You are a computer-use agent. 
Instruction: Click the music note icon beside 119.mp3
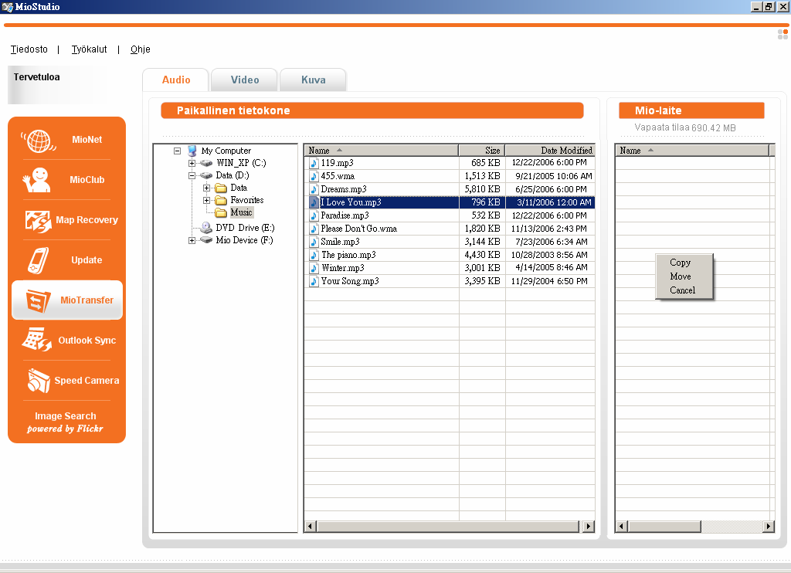[x=314, y=163]
